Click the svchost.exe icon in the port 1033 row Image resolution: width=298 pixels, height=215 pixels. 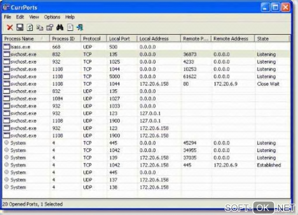pos(6,106)
